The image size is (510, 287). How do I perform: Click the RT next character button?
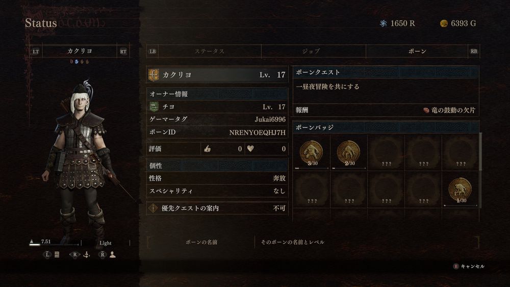tap(123, 51)
